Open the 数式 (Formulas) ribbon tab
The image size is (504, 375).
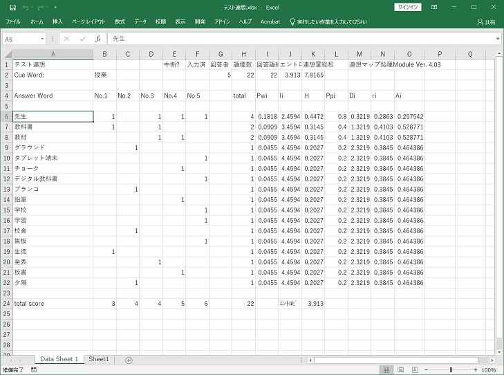[120, 22]
